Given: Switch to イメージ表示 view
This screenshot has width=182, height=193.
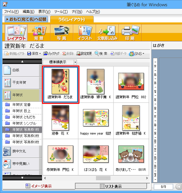Looking at the screenshot, I should (38, 186).
